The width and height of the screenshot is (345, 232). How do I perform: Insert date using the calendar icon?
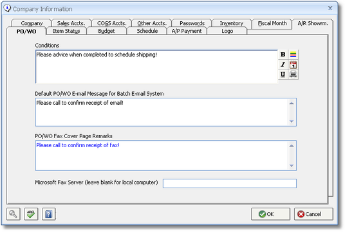293,64
